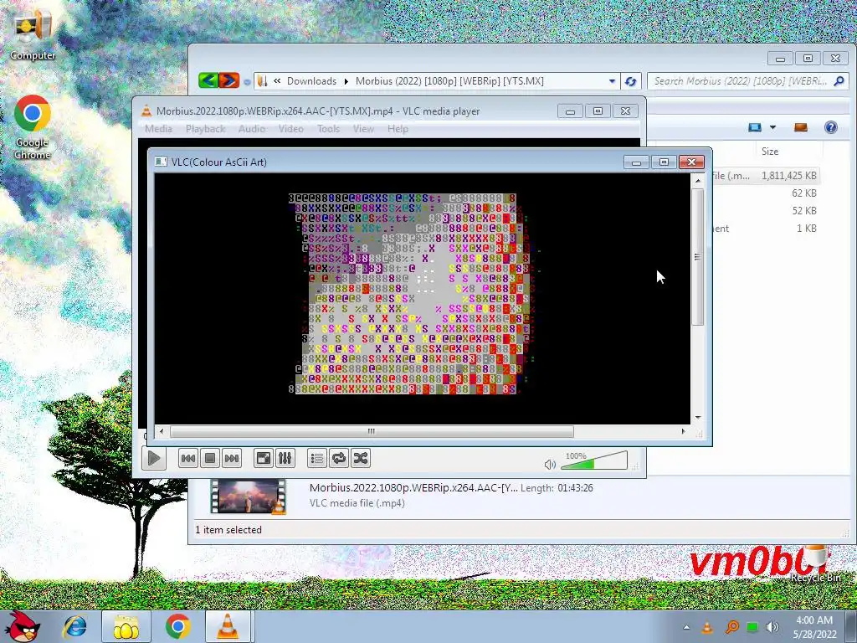Open VLC extended settings (equalizer) button
Viewport: 857px width, 643px height.
point(285,458)
